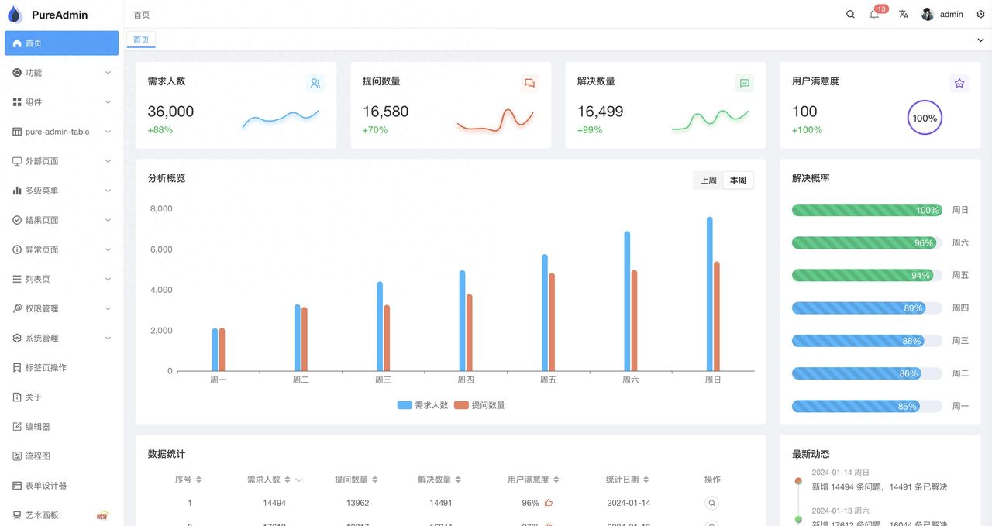Click the admin user profile name
The image size is (992, 526).
[x=951, y=15]
